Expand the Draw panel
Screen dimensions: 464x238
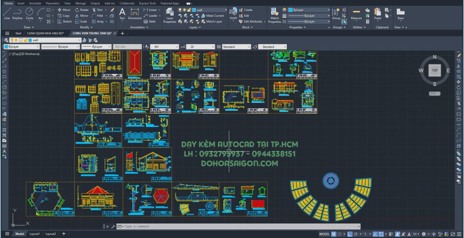(x=28, y=27)
